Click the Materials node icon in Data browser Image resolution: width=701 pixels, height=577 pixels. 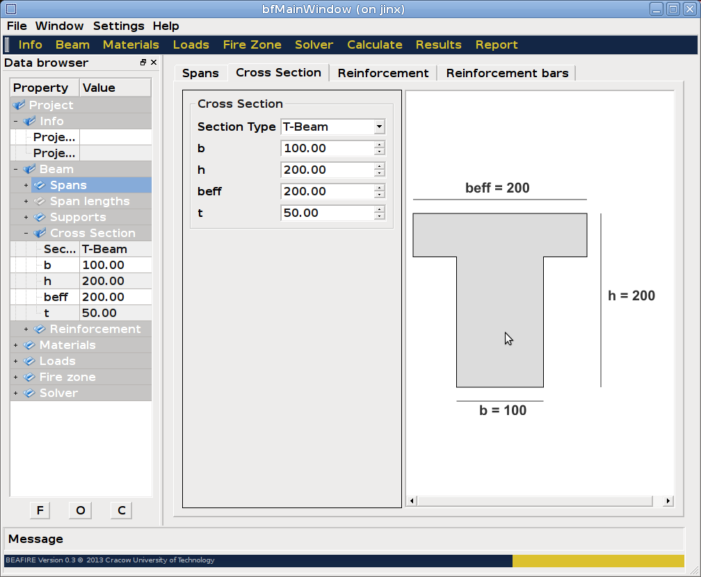coord(29,345)
